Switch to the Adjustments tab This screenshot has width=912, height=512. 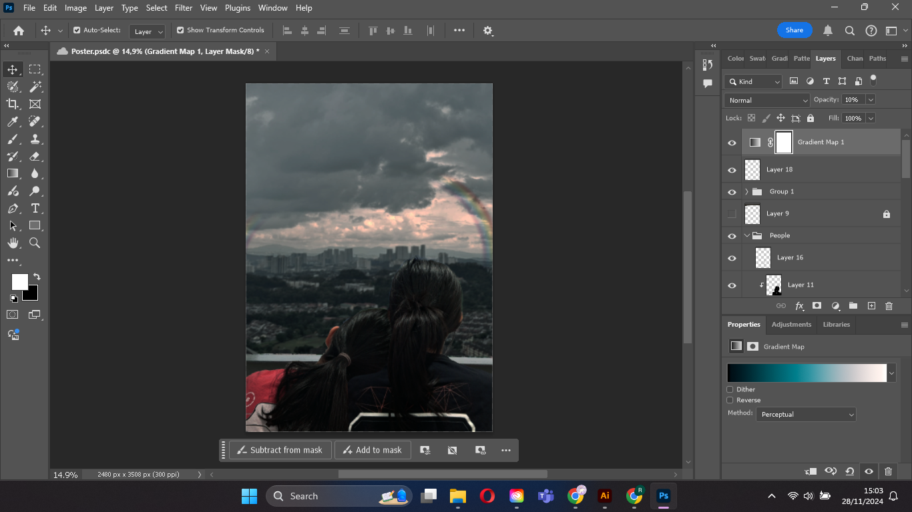point(791,325)
